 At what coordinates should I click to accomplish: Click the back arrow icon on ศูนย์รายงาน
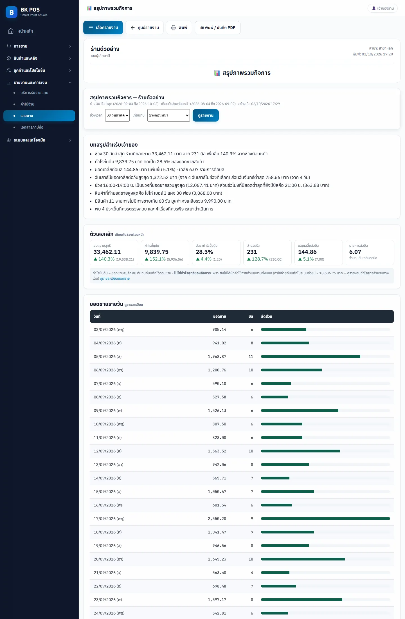click(x=133, y=28)
